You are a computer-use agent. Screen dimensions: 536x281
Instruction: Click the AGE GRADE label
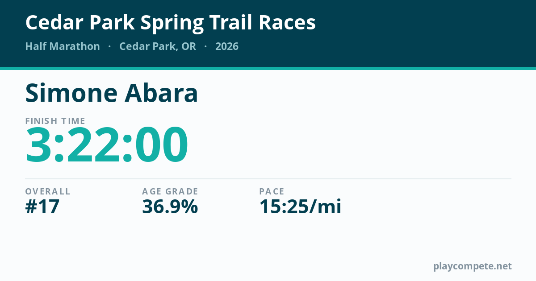[x=170, y=191]
